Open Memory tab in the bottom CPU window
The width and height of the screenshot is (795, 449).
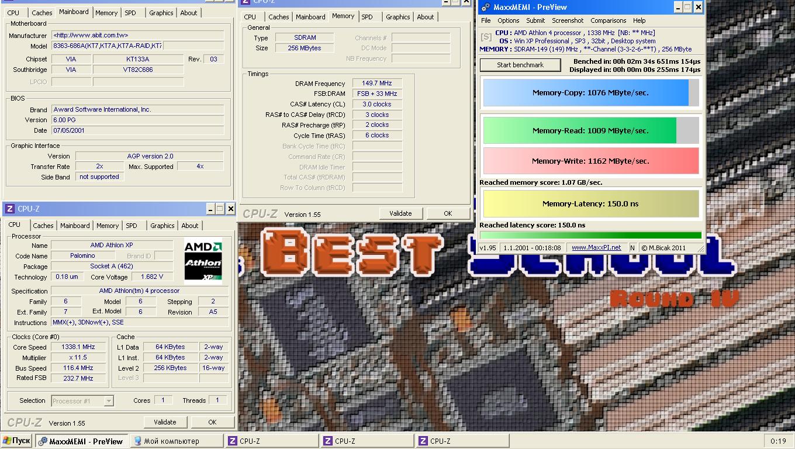click(x=108, y=226)
